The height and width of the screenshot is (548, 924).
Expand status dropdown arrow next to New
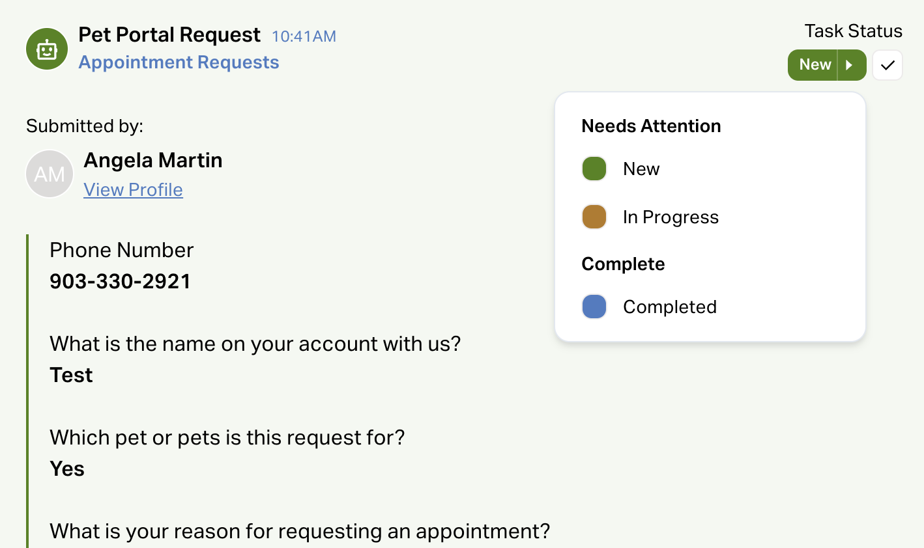(851, 65)
